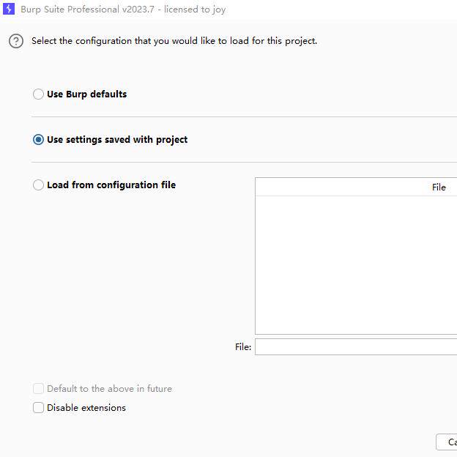Screen dimensions: 457x457
Task: Click the Burp Suite lightning logo icon
Action: (x=10, y=10)
